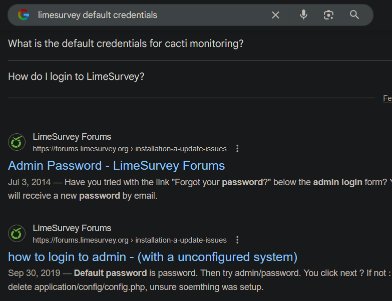Screen dimensions: 392x301
Task: Open Google Lens image search icon
Action: 328,15
